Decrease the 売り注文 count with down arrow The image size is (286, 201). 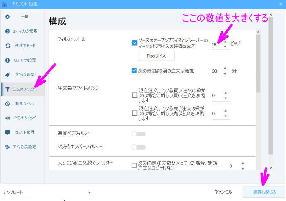226,116
